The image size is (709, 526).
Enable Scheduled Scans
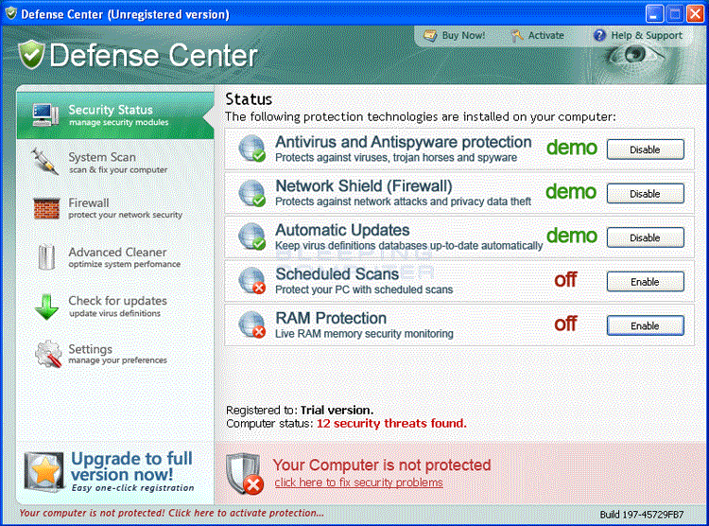point(645,282)
